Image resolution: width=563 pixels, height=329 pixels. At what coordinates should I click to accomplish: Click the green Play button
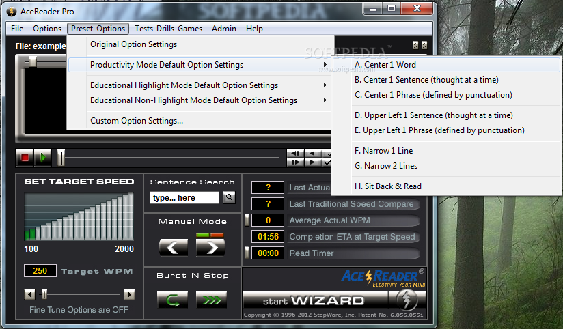[x=43, y=158]
